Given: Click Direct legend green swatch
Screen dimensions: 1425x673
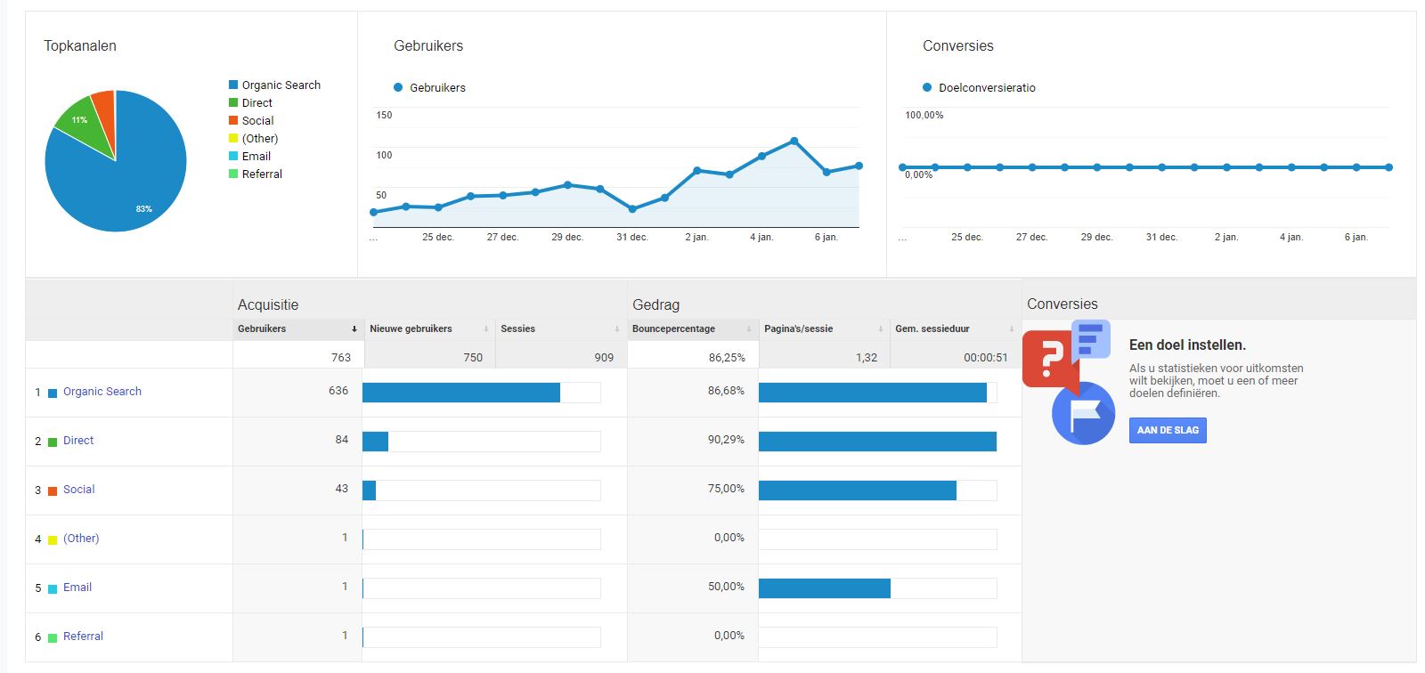Looking at the screenshot, I should tap(233, 102).
